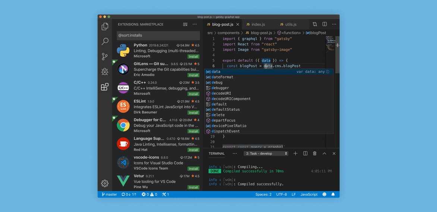The image size is (437, 212).
Task: Choose decodeURIComponent suggestion
Action: (x=269, y=99)
